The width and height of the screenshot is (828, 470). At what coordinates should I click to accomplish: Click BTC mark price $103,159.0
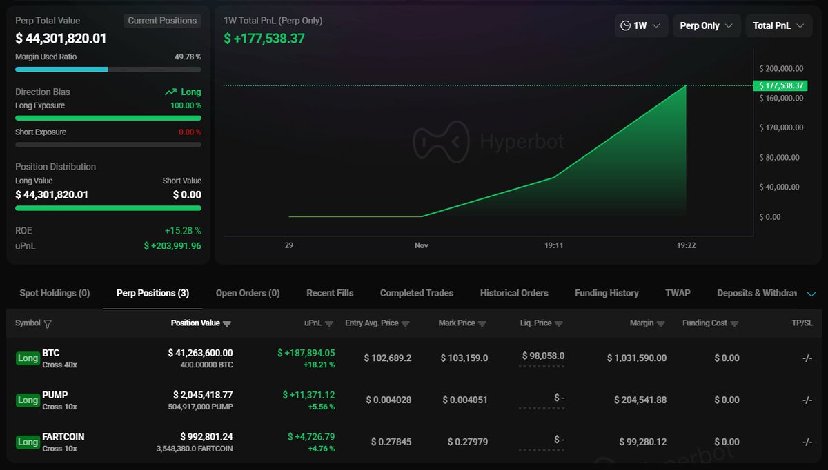pyautogui.click(x=464, y=358)
